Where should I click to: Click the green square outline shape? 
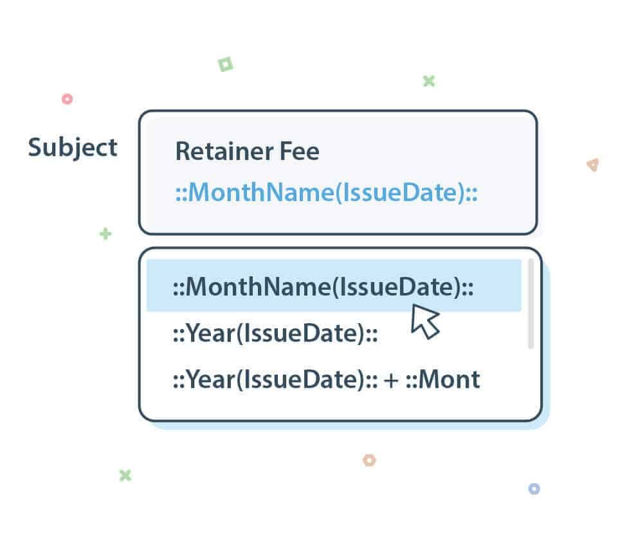226,64
